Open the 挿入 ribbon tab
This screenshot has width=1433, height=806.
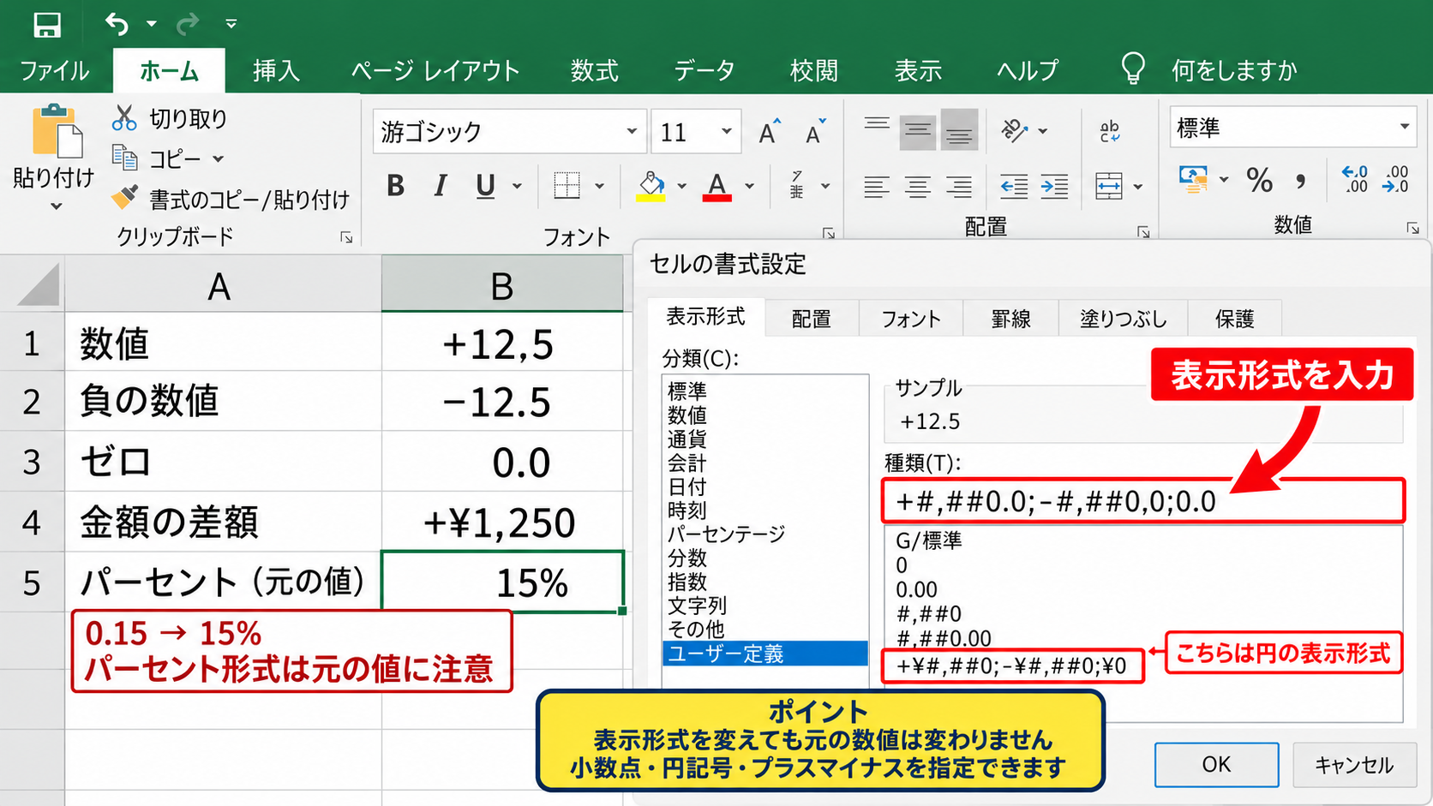pyautogui.click(x=276, y=70)
